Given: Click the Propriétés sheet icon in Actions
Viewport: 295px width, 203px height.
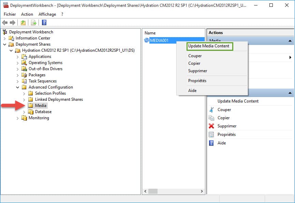Looking at the screenshot, I should click(211, 135).
